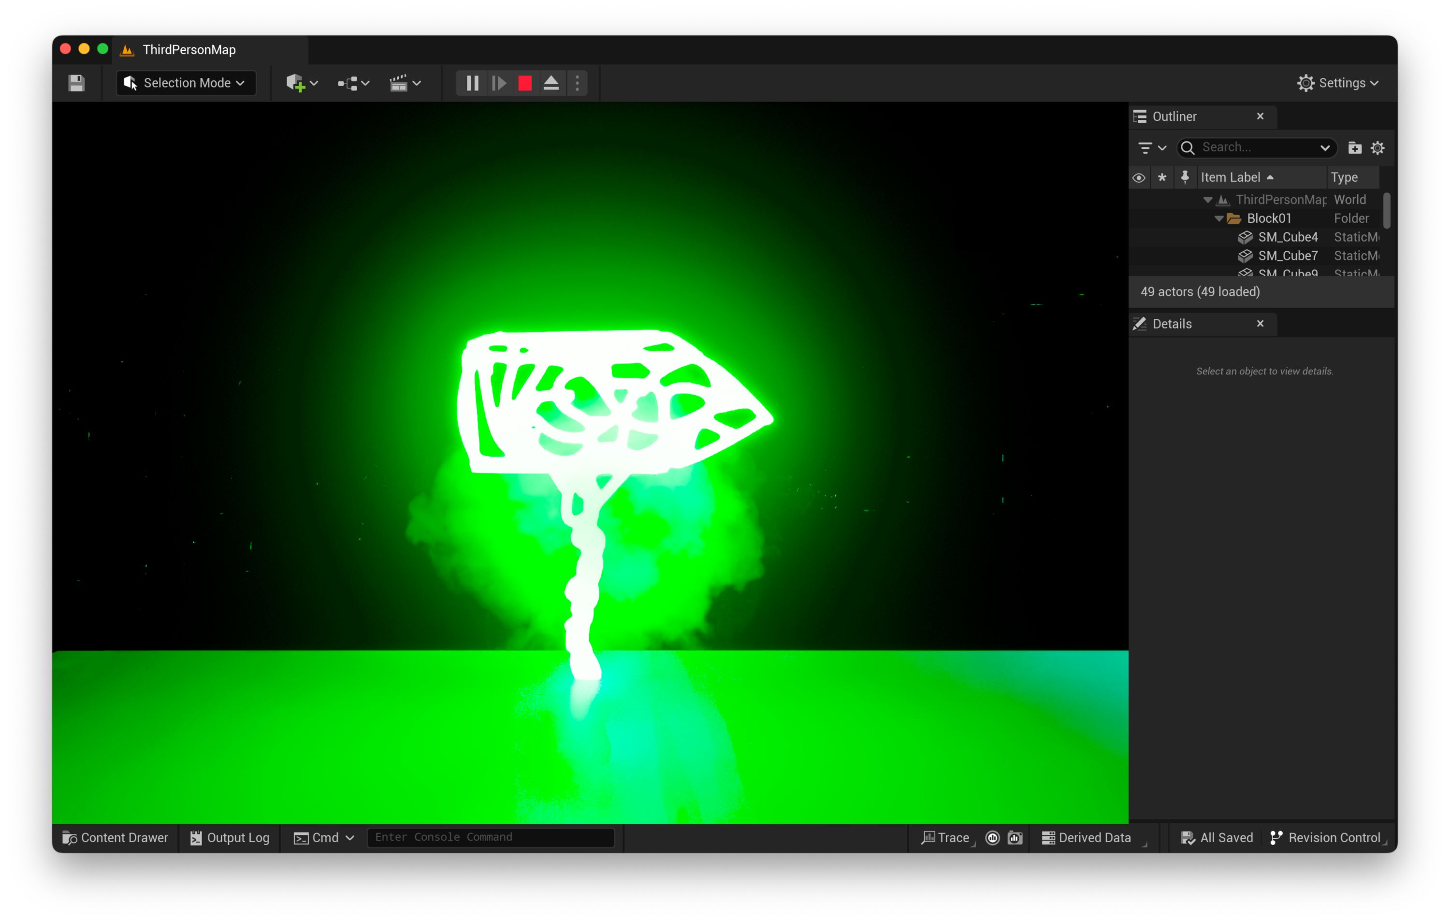
Task: Pause the play-in-editor simulation
Action: pos(473,83)
